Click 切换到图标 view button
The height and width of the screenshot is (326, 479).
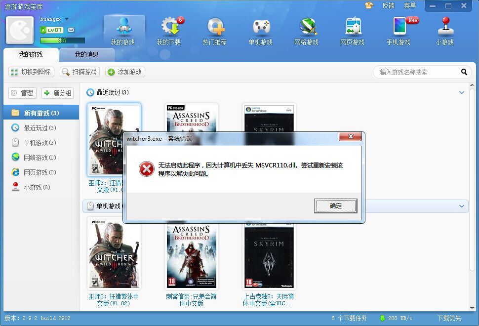point(31,72)
